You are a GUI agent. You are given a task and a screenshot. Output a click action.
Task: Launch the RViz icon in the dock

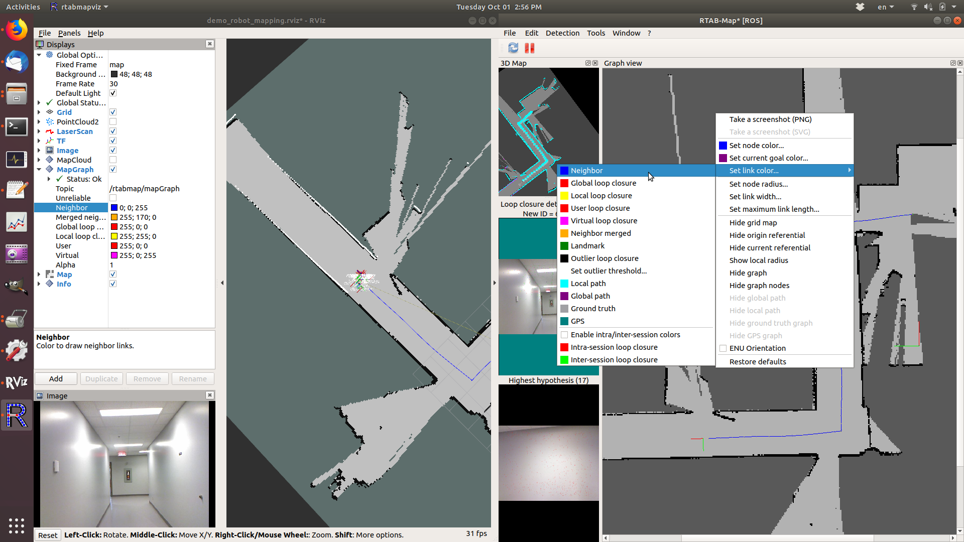(x=16, y=383)
